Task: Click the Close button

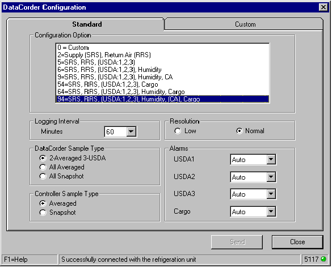Action: (x=297, y=242)
